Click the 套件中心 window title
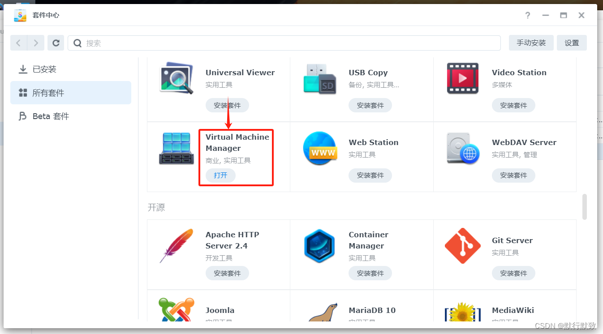603x334 pixels. point(46,15)
